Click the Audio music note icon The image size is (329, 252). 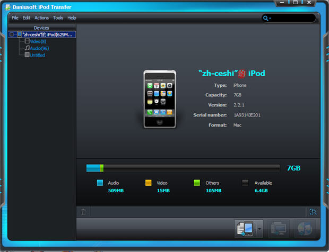pyautogui.click(x=27, y=48)
